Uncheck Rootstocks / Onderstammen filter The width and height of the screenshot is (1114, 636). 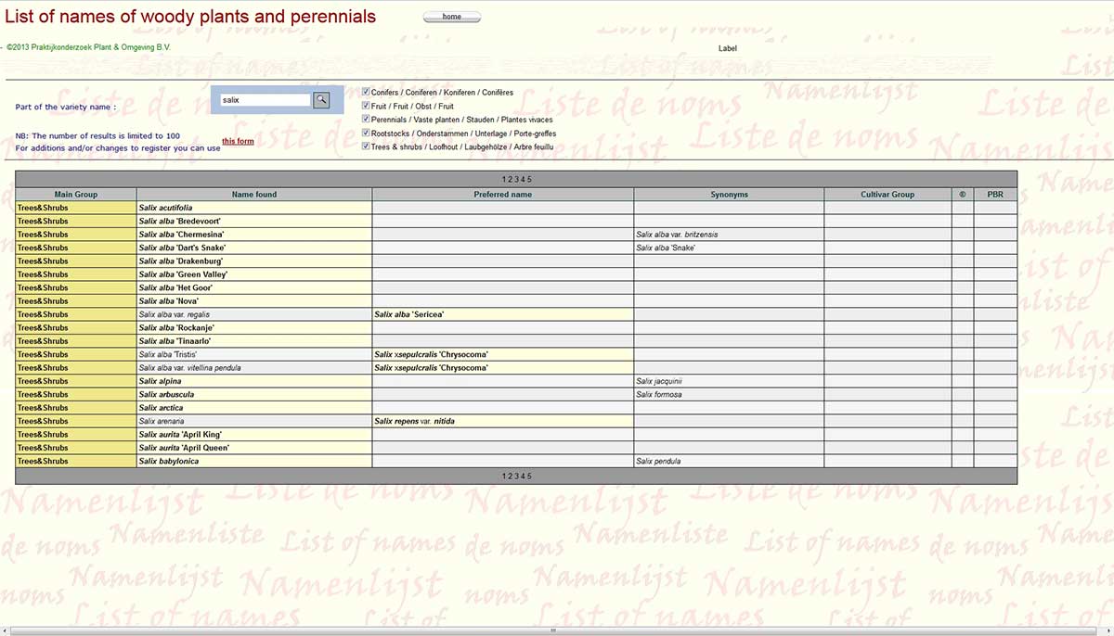click(366, 133)
